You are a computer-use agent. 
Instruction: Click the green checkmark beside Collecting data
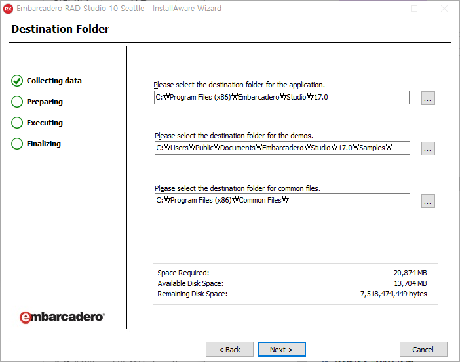(17, 81)
